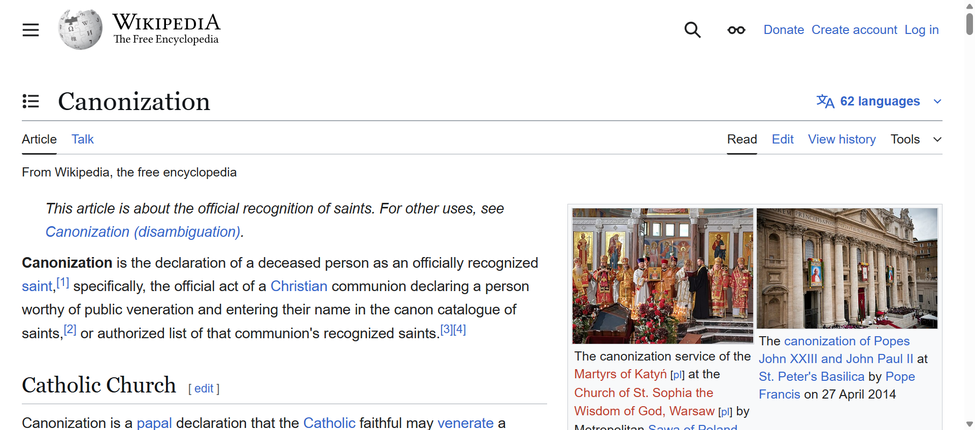Screen dimensions: 975x430
Task: Select the Read tab
Action: (x=742, y=139)
